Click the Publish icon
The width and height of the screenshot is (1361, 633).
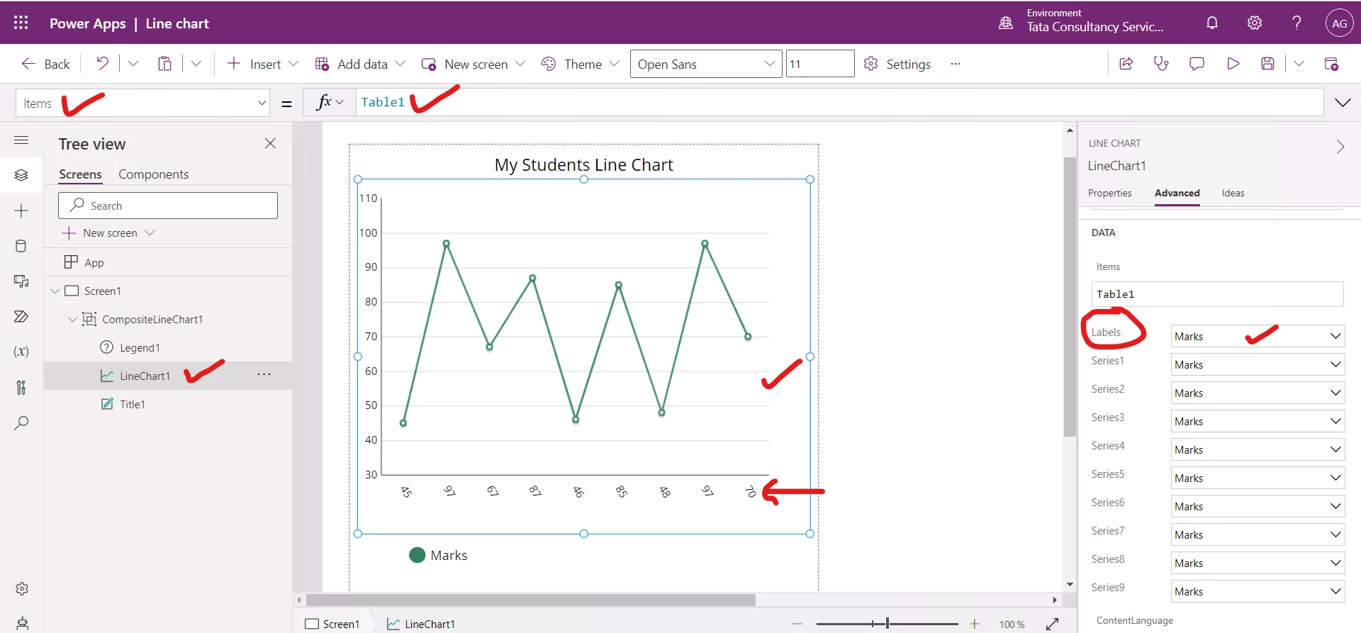(1331, 64)
